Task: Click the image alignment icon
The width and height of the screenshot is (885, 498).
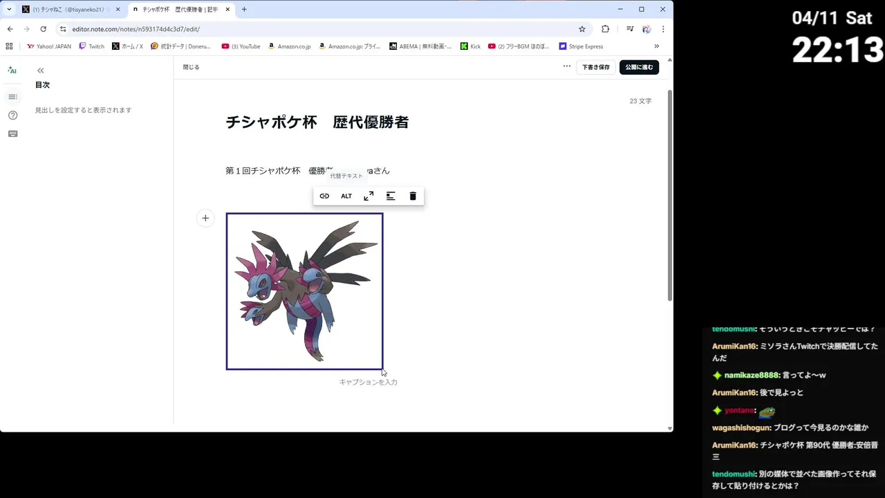Action: point(391,196)
